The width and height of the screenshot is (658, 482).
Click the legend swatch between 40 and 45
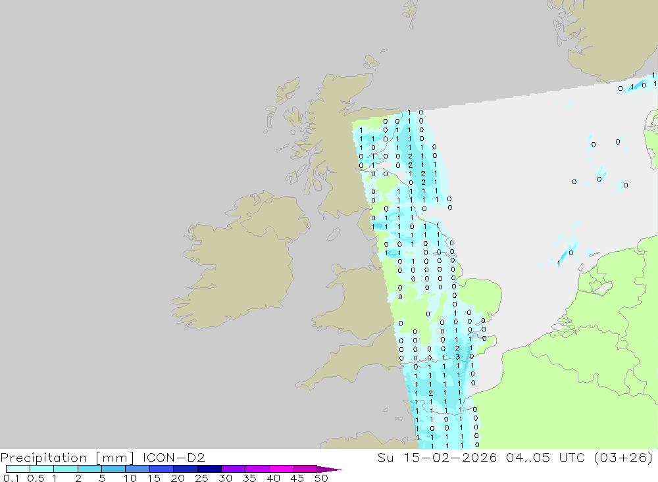(x=281, y=469)
